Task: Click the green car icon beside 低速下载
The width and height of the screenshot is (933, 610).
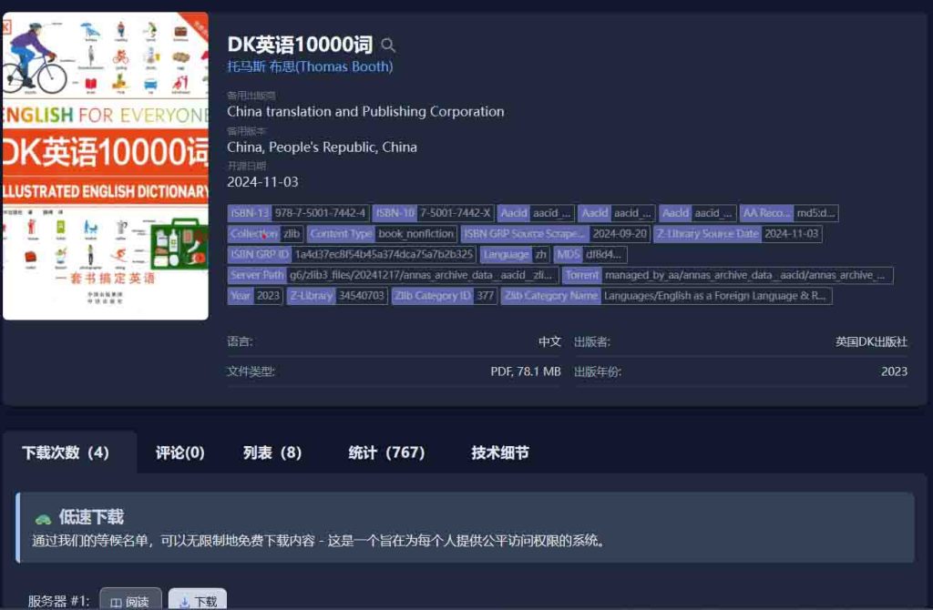Action: click(x=43, y=519)
